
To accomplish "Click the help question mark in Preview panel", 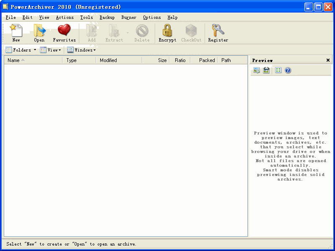I will point(288,70).
